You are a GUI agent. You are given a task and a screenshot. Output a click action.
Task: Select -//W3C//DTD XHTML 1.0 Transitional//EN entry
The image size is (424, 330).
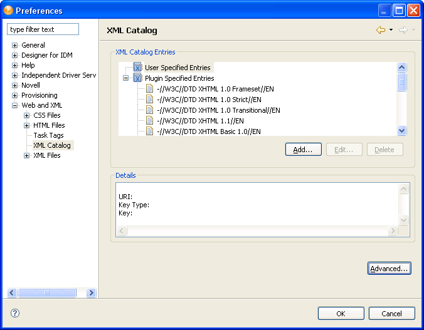point(218,110)
